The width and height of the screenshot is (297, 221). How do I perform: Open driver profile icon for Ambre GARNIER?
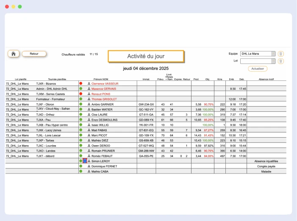(x=89, y=104)
